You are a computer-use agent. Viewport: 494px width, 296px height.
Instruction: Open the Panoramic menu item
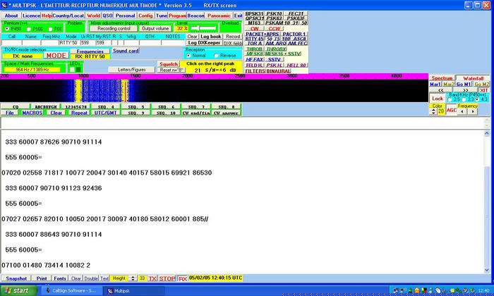219,16
